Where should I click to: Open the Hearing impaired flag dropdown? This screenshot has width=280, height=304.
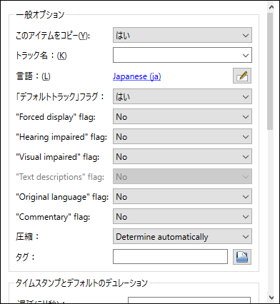[x=182, y=136]
